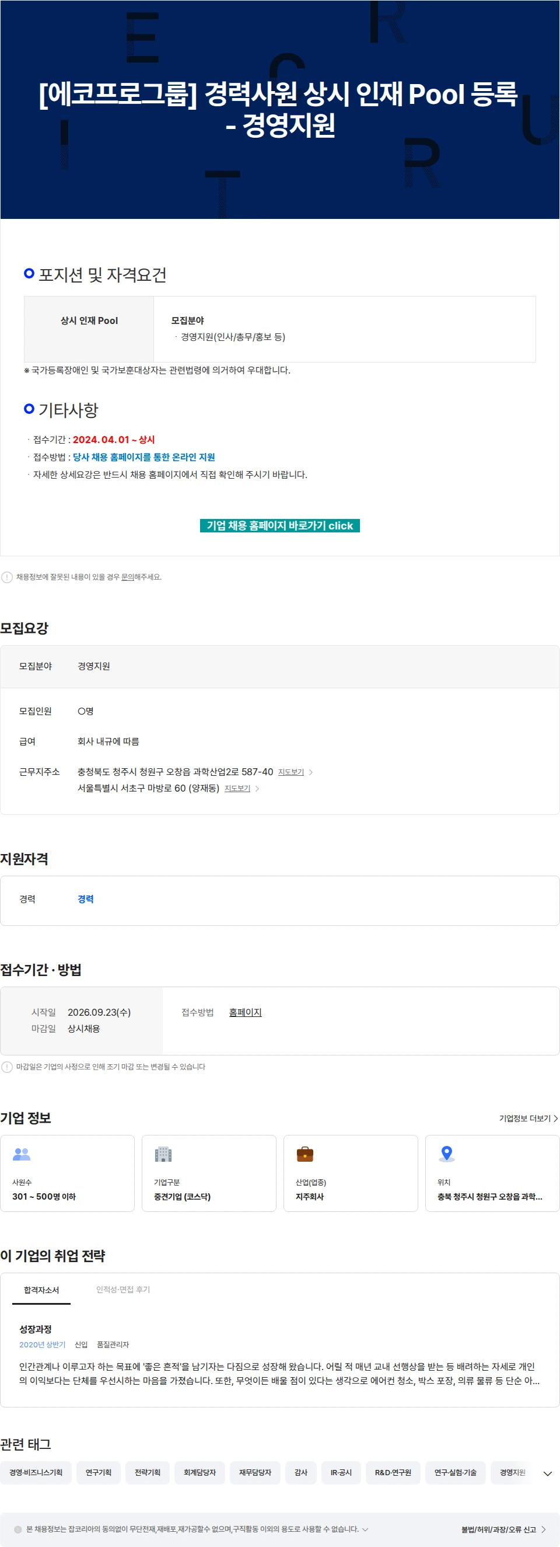Click the 2020년 상반기 essay label
Screen dimensions: 560x1547
pyautogui.click(x=42, y=1344)
